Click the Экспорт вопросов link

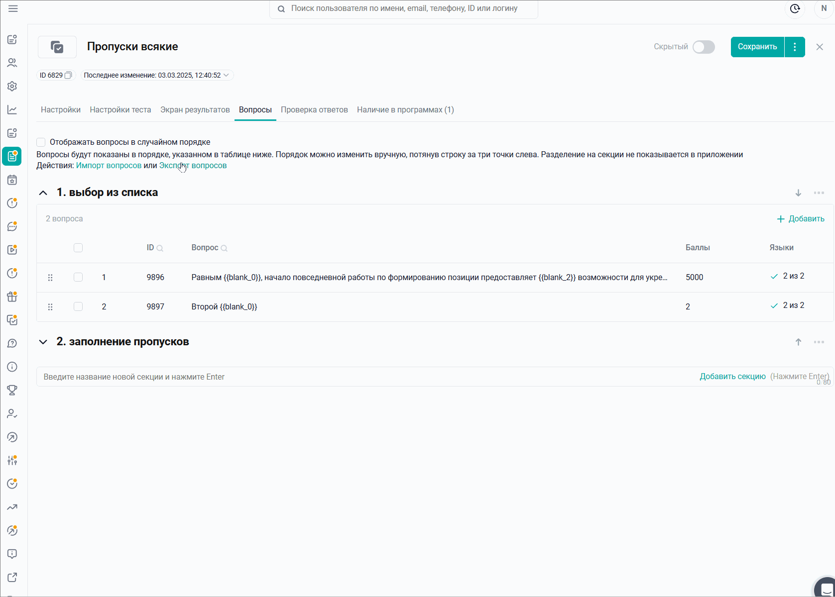[193, 166]
